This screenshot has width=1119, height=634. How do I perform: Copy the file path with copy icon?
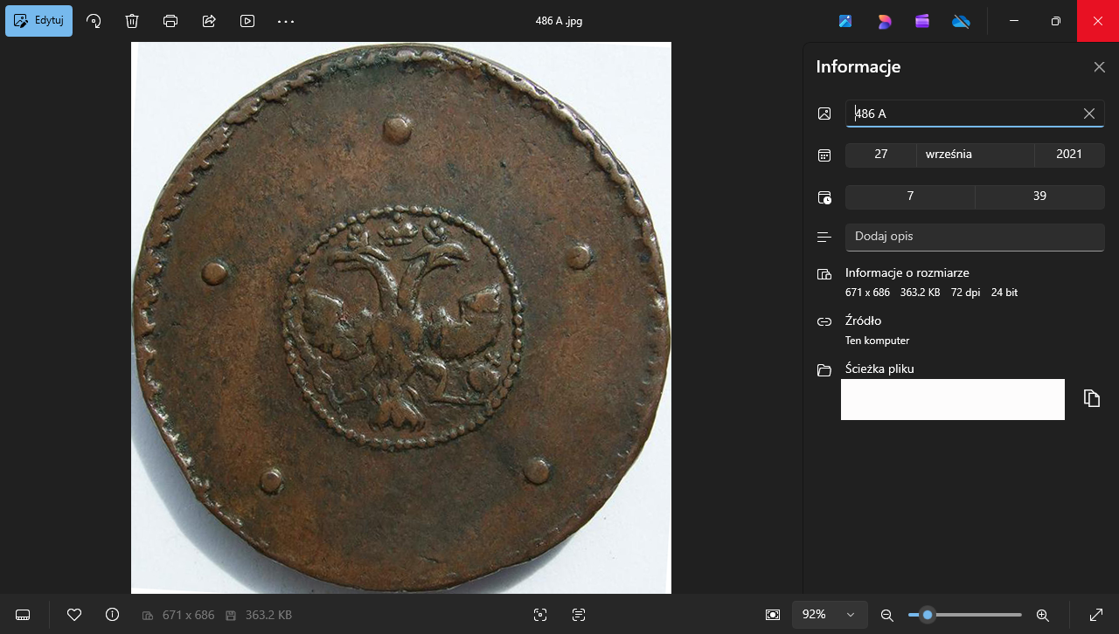[1091, 398]
